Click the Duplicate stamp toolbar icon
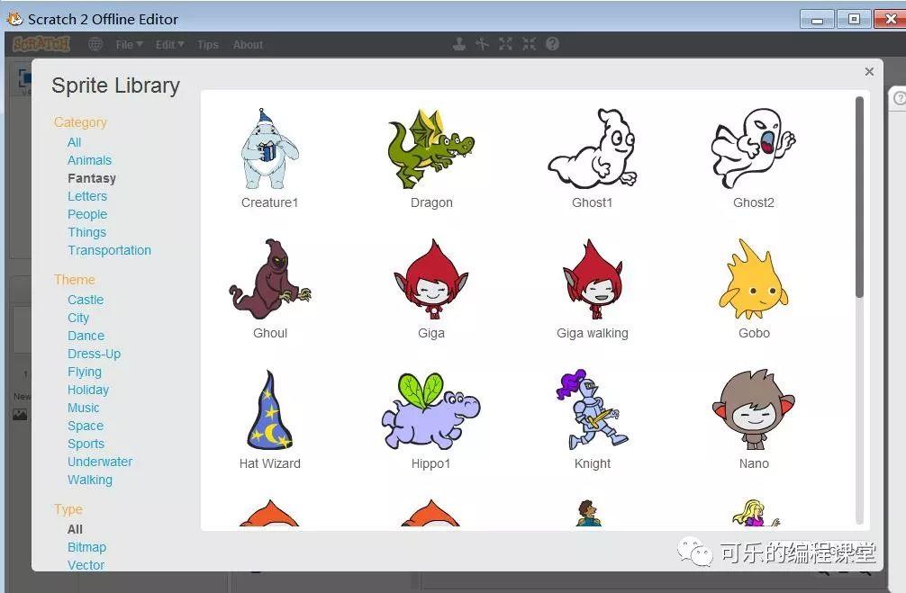 tap(459, 44)
